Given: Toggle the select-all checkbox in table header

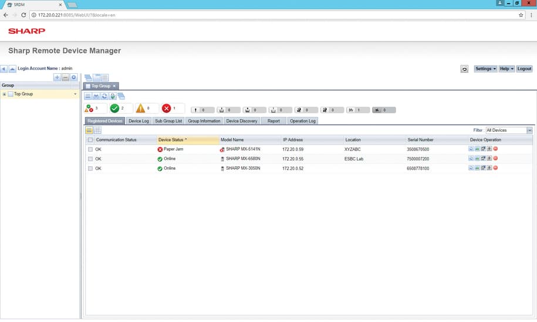Looking at the screenshot, I should pos(90,140).
